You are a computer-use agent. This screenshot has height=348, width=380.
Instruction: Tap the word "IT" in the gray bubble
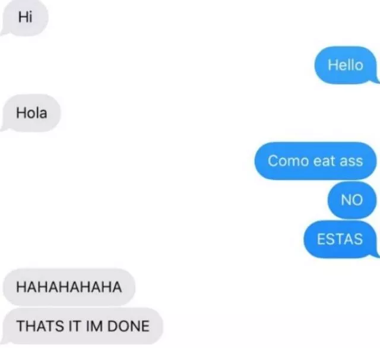tap(75, 326)
